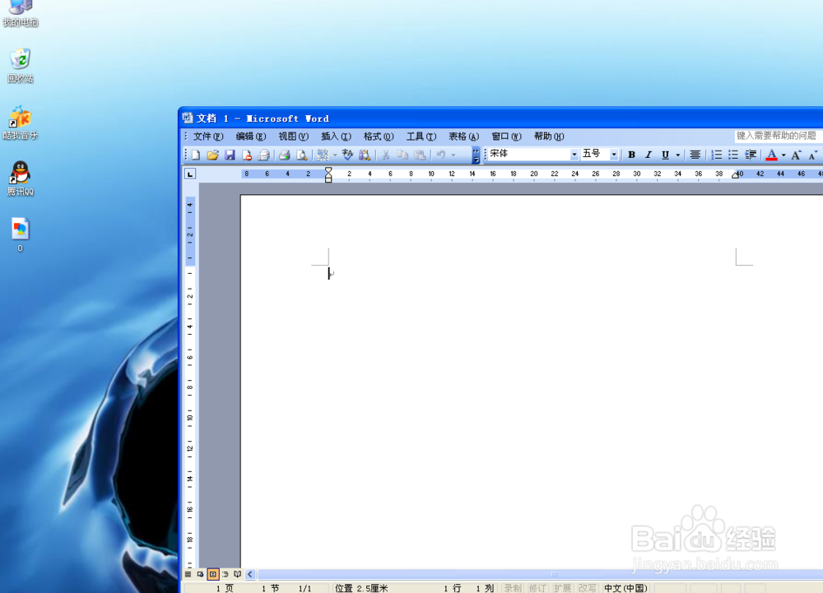Viewport: 823px width, 593px height.
Task: Click the 繁 Chinese conversion icon
Action: [x=323, y=155]
